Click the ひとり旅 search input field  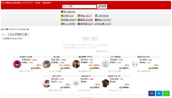pyautogui.click(x=79, y=7)
